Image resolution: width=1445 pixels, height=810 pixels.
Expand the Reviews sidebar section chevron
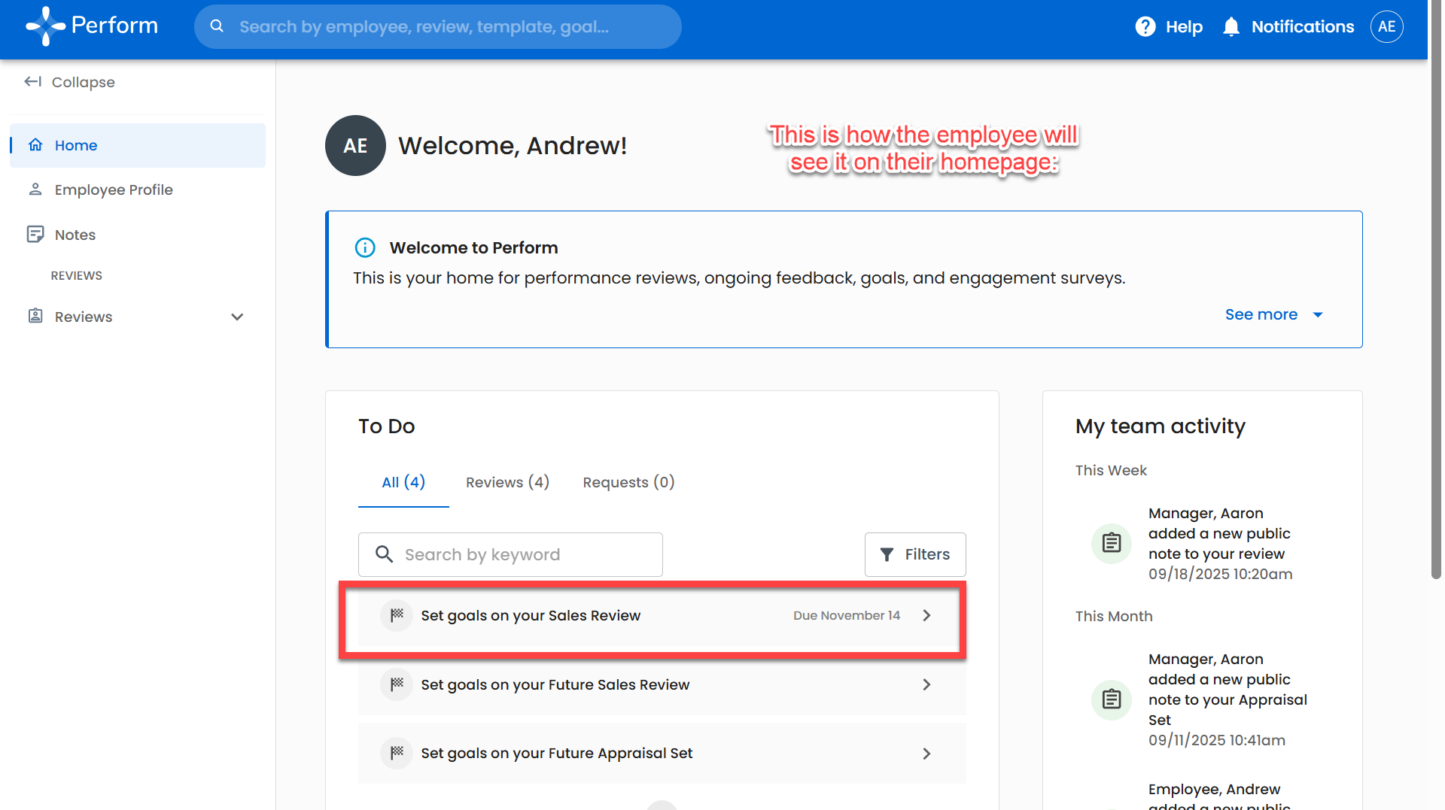237,317
